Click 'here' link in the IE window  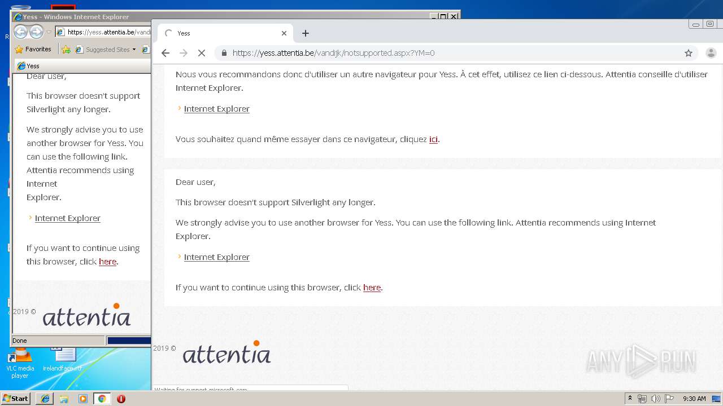point(107,262)
